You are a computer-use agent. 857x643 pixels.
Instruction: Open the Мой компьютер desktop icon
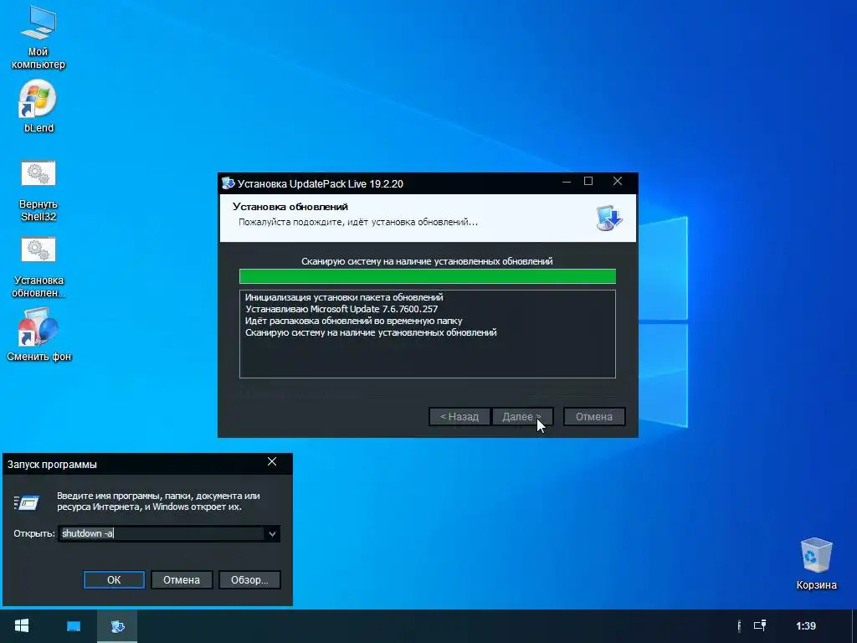pyautogui.click(x=38, y=37)
